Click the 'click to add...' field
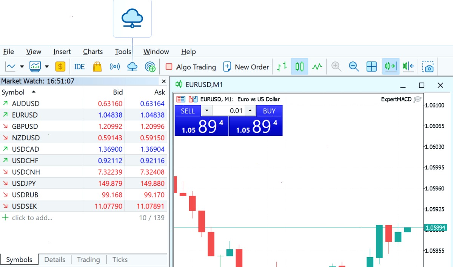 click(x=32, y=218)
